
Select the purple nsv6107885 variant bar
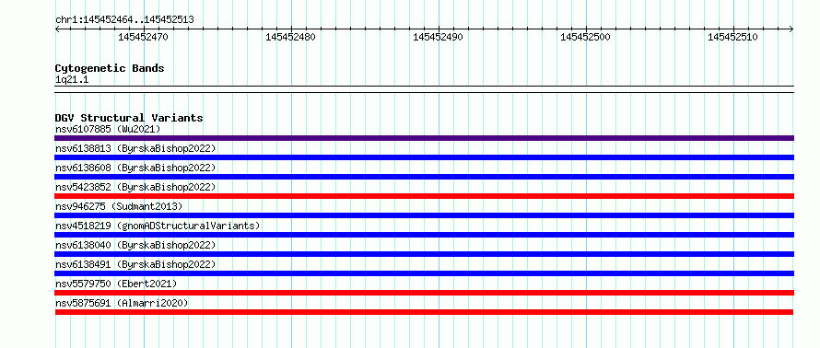pos(424,138)
